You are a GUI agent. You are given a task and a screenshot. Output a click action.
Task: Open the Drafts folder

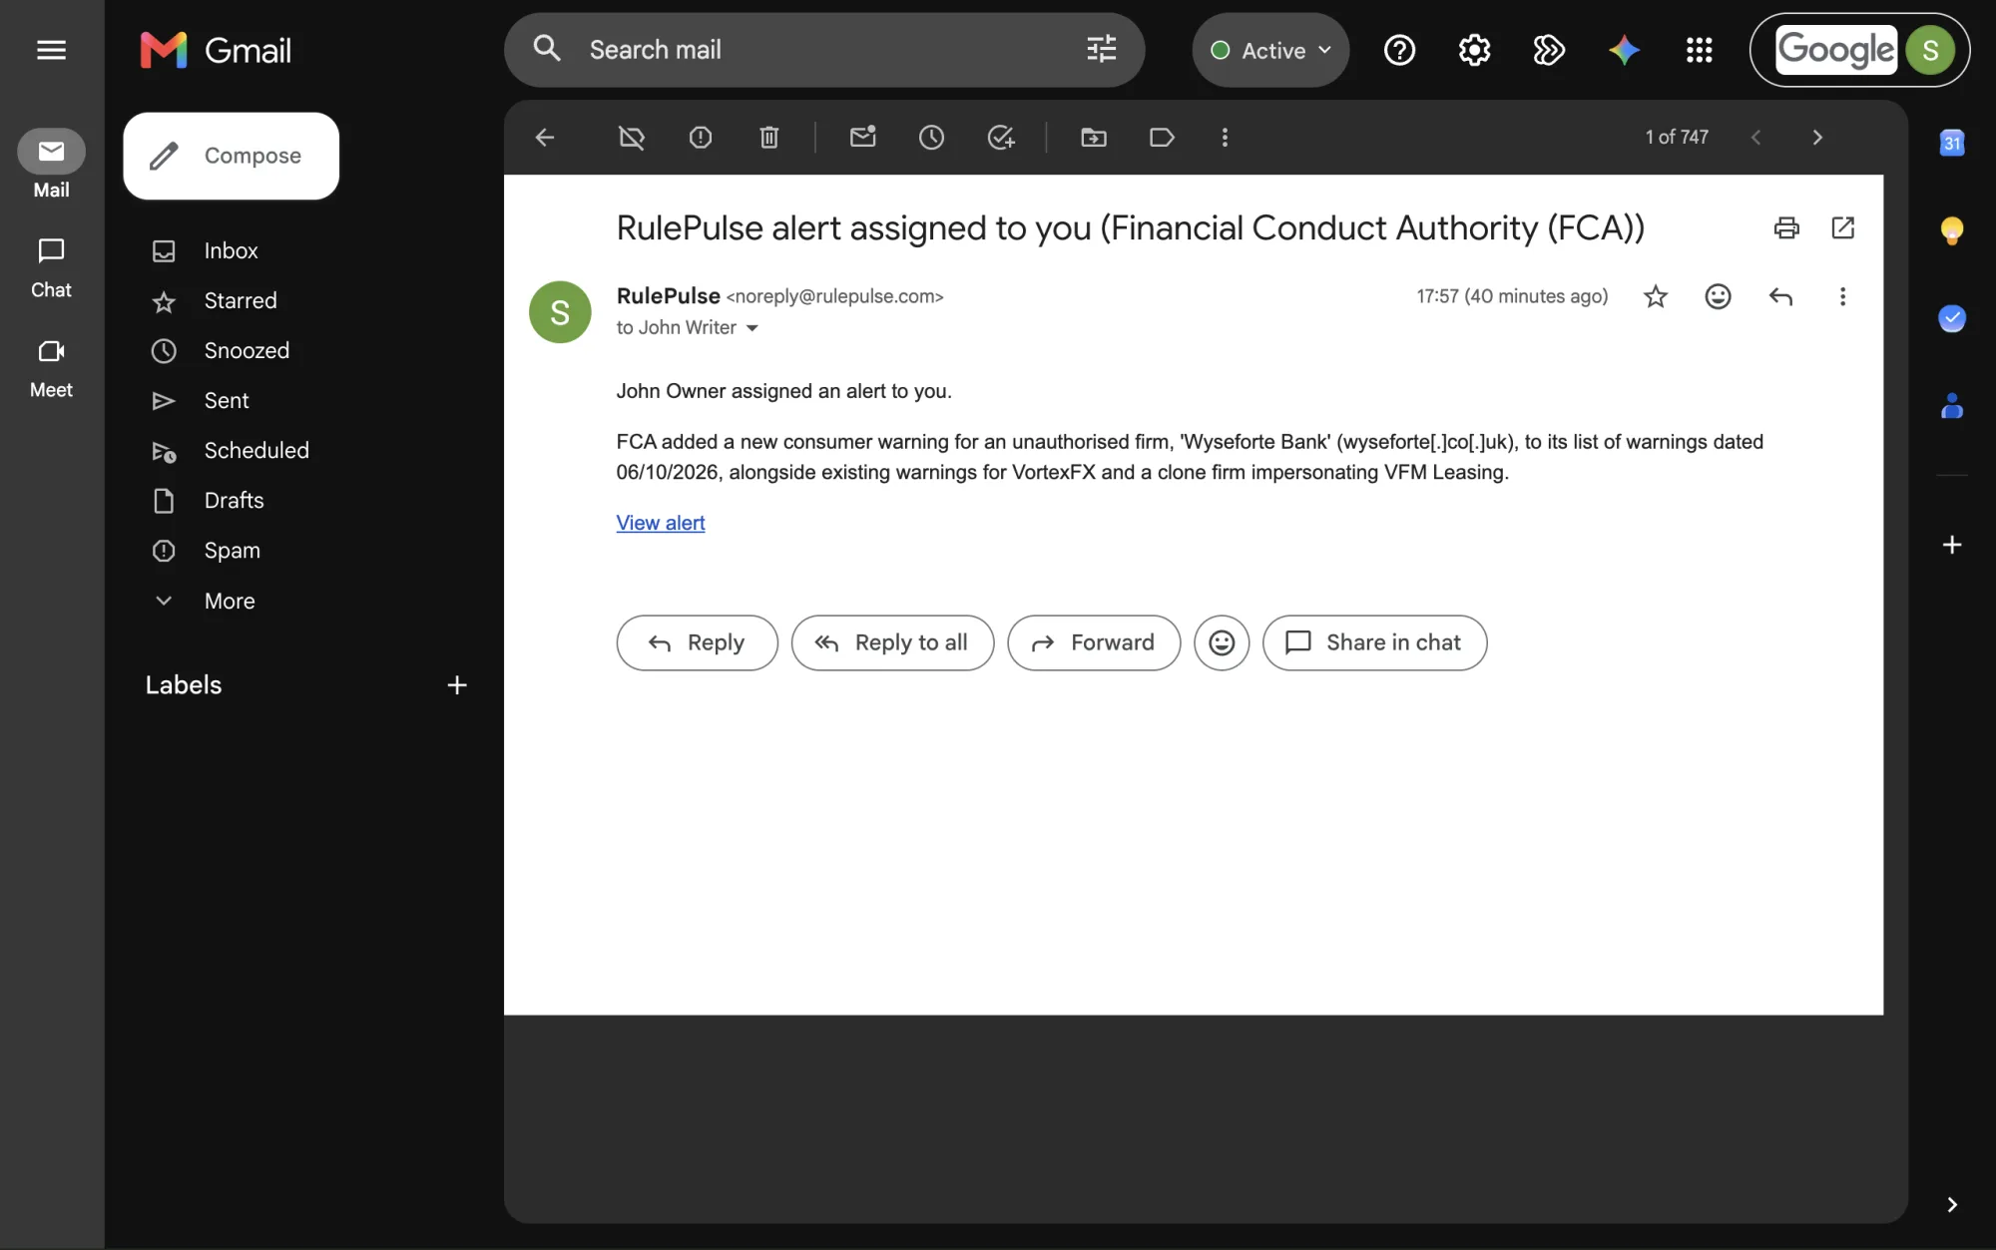pyautogui.click(x=234, y=500)
